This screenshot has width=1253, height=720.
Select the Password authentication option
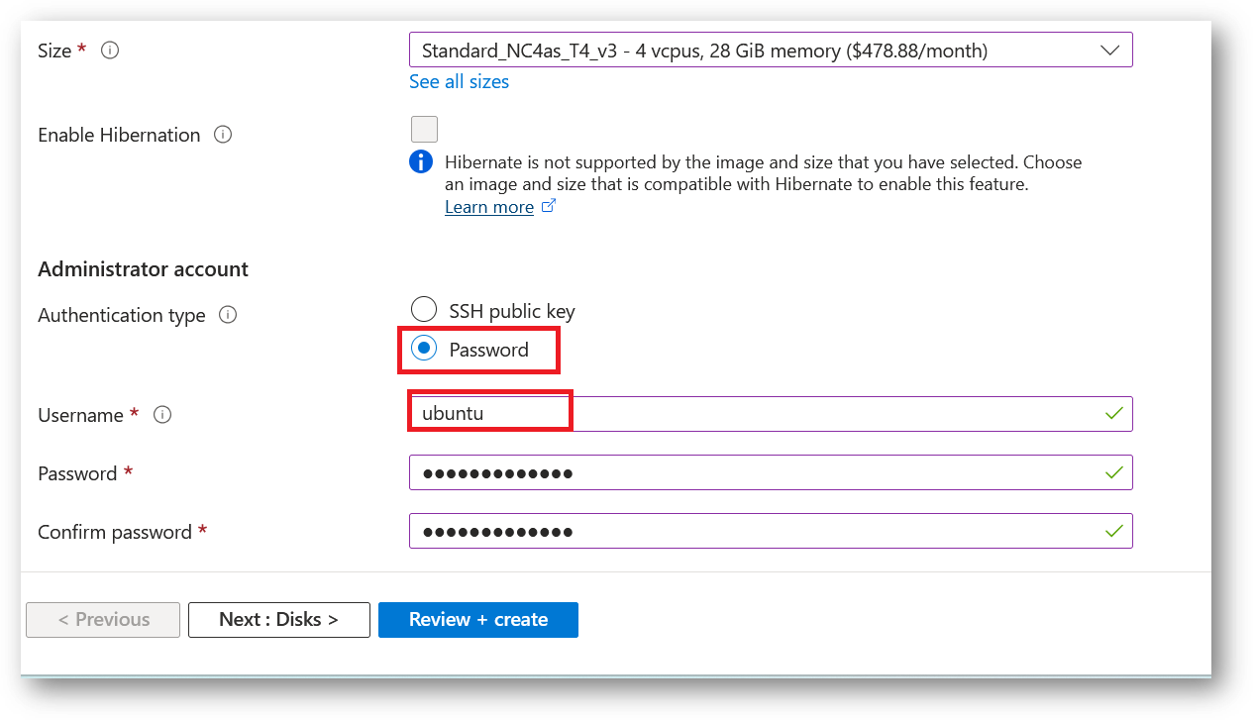click(x=423, y=348)
